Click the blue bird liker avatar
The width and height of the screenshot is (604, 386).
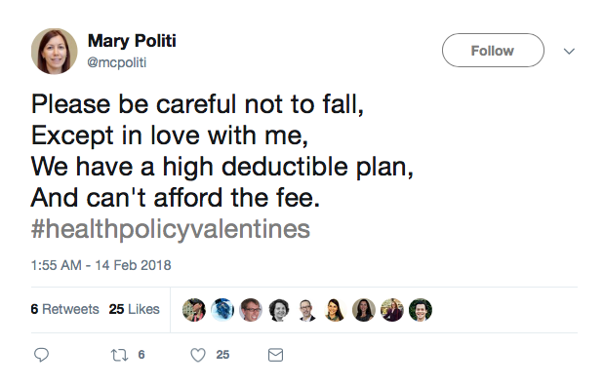coord(222,310)
